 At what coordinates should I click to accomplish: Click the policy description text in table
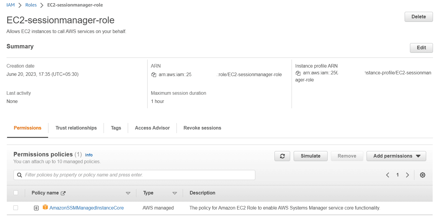(285, 208)
